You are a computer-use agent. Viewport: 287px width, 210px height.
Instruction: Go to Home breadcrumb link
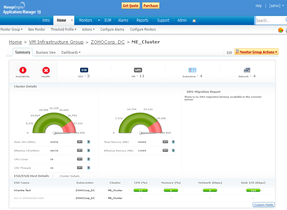[15, 42]
